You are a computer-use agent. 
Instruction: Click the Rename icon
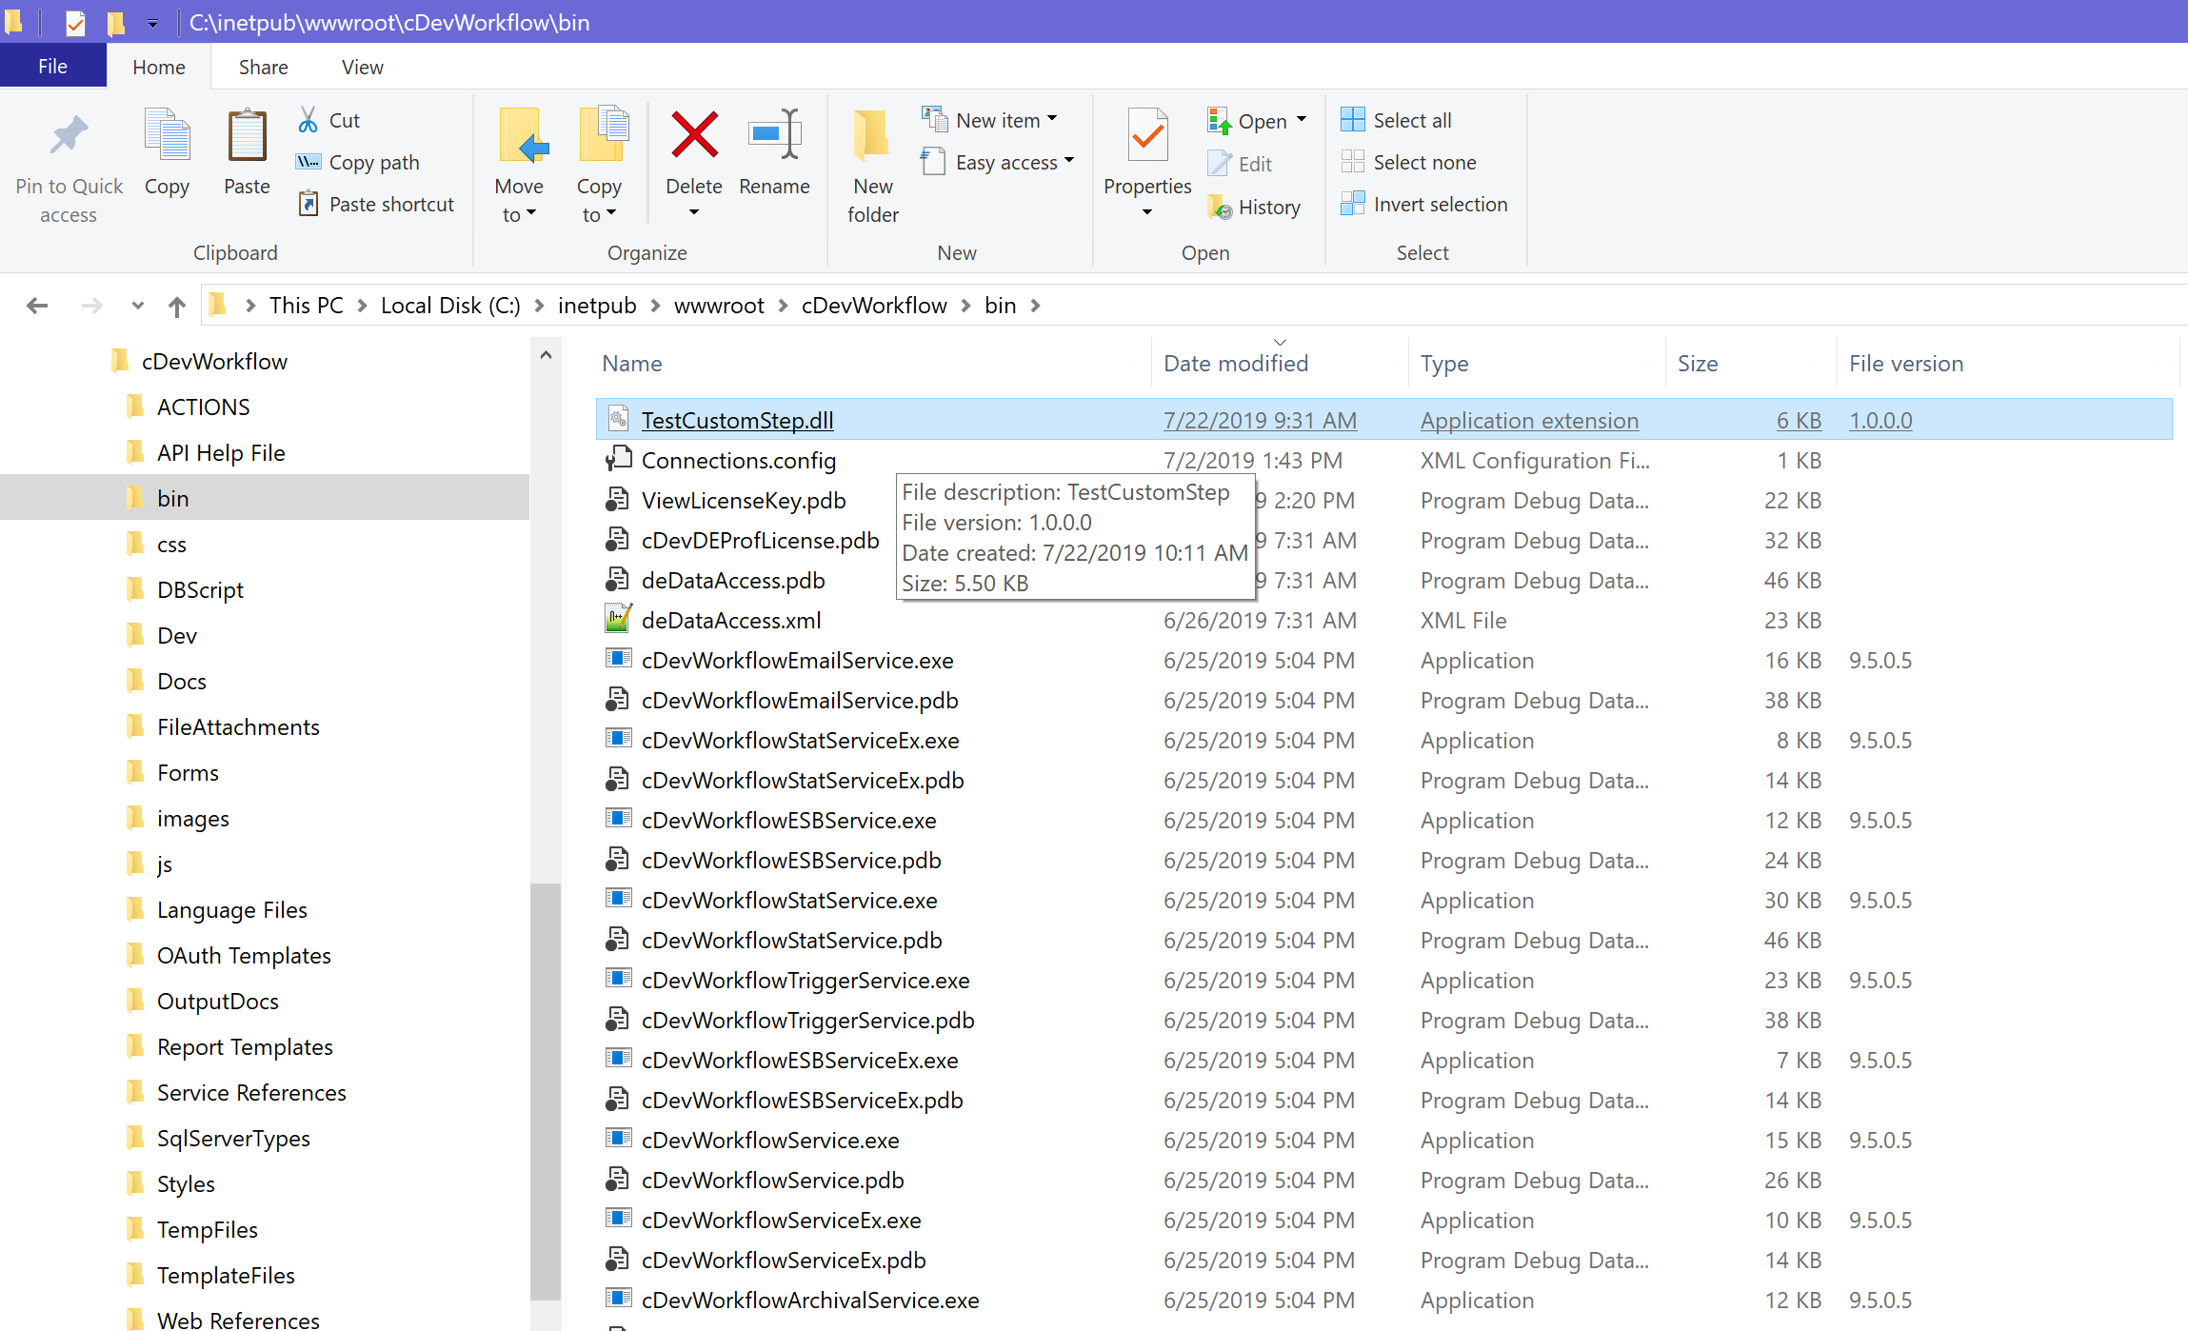(x=774, y=134)
